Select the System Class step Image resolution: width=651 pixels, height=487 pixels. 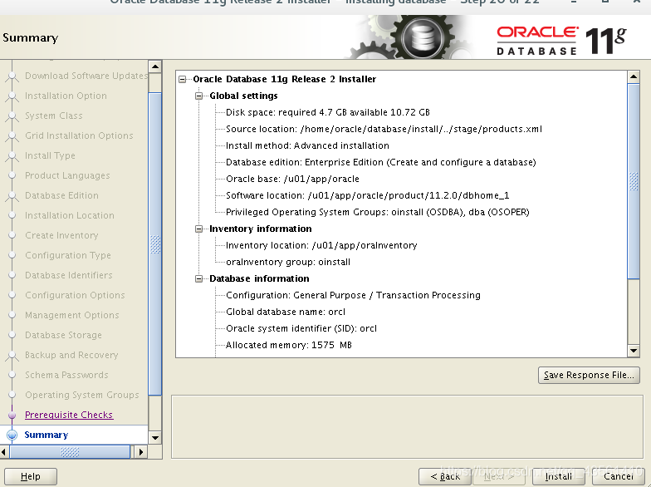click(x=54, y=116)
